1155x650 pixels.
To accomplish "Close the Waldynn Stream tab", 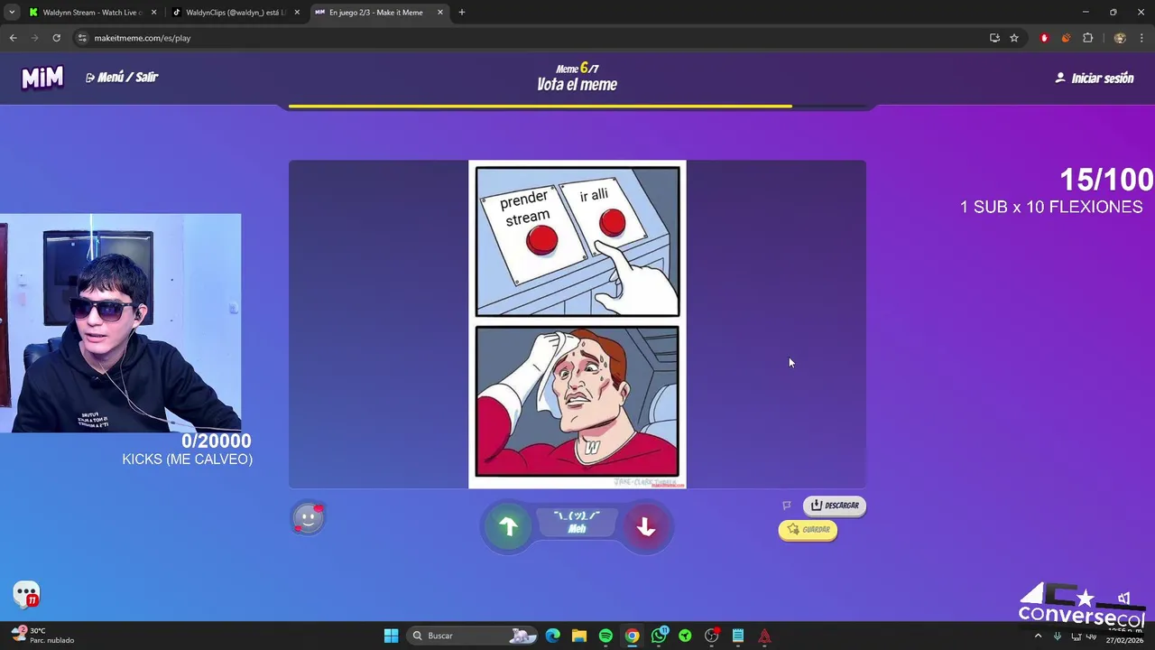I will [x=153, y=13].
